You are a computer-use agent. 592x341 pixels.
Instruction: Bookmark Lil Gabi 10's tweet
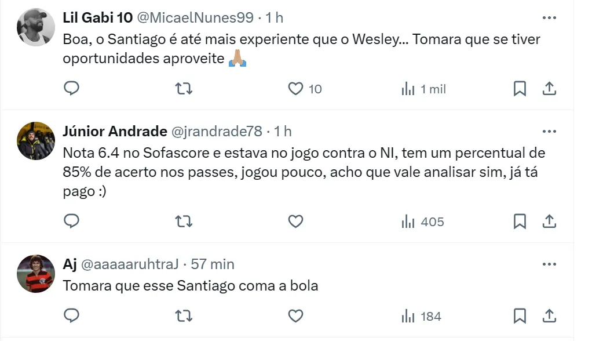point(520,89)
